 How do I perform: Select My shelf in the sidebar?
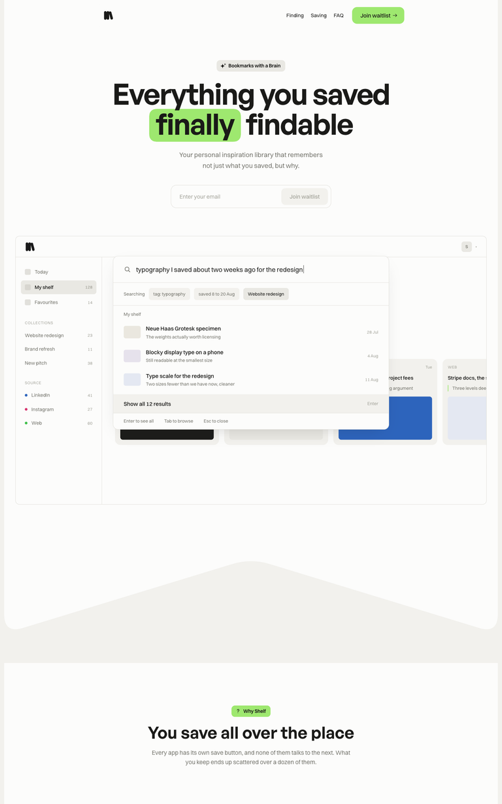tap(59, 287)
